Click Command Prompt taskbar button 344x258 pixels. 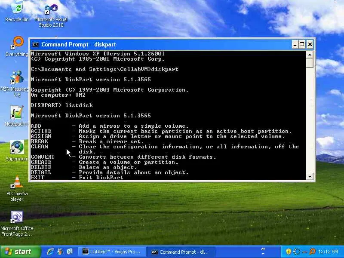(x=181, y=252)
